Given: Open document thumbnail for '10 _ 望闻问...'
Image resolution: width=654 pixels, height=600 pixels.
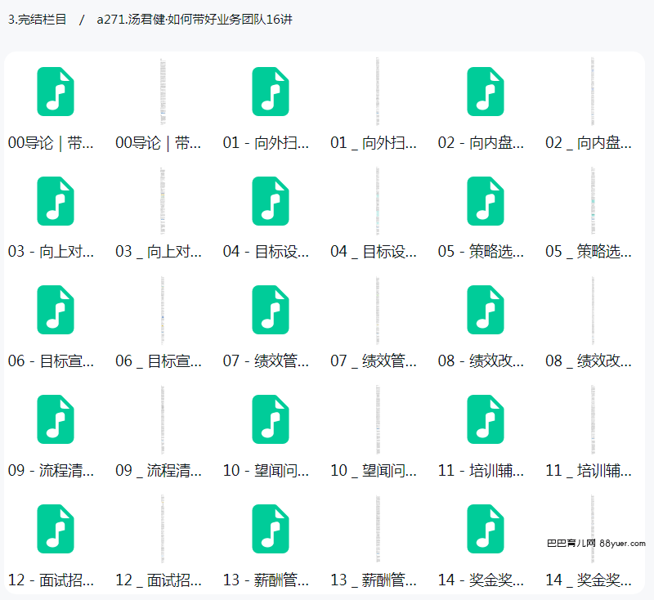Looking at the screenshot, I should (378, 419).
